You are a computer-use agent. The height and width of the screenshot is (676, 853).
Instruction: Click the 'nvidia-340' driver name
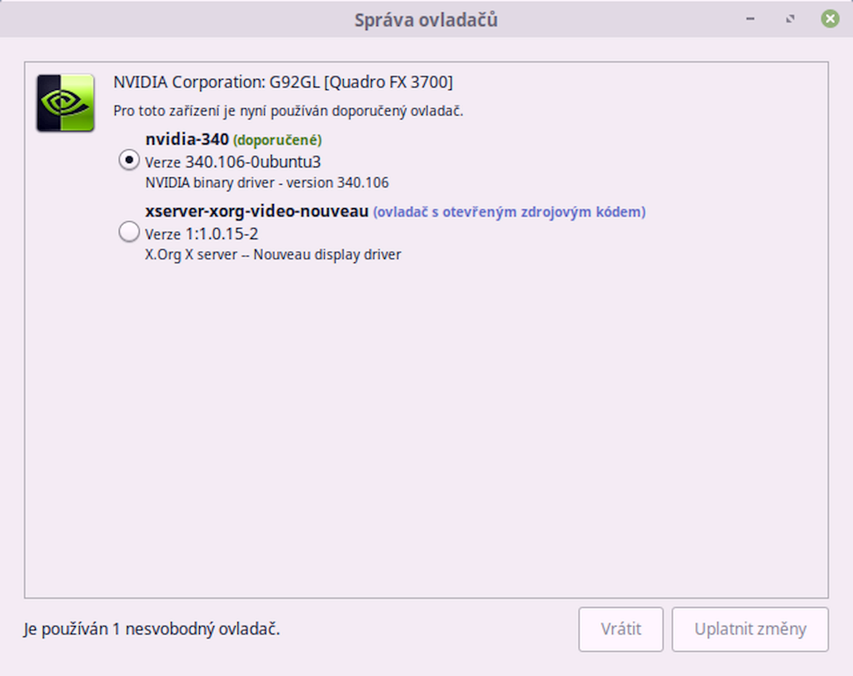pyautogui.click(x=187, y=140)
